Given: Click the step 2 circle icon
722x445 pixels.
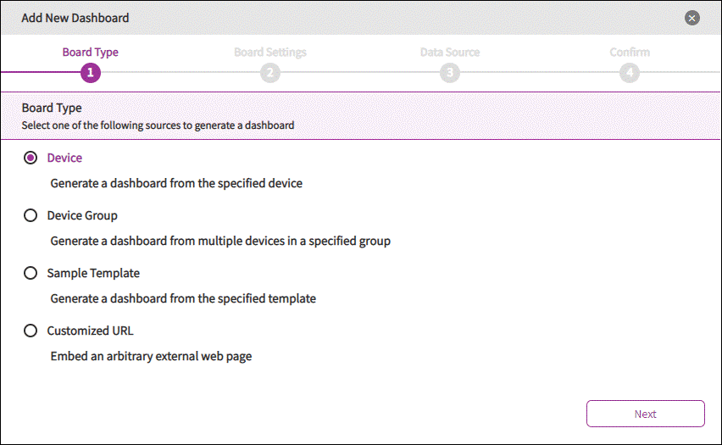Looking at the screenshot, I should coord(270,73).
